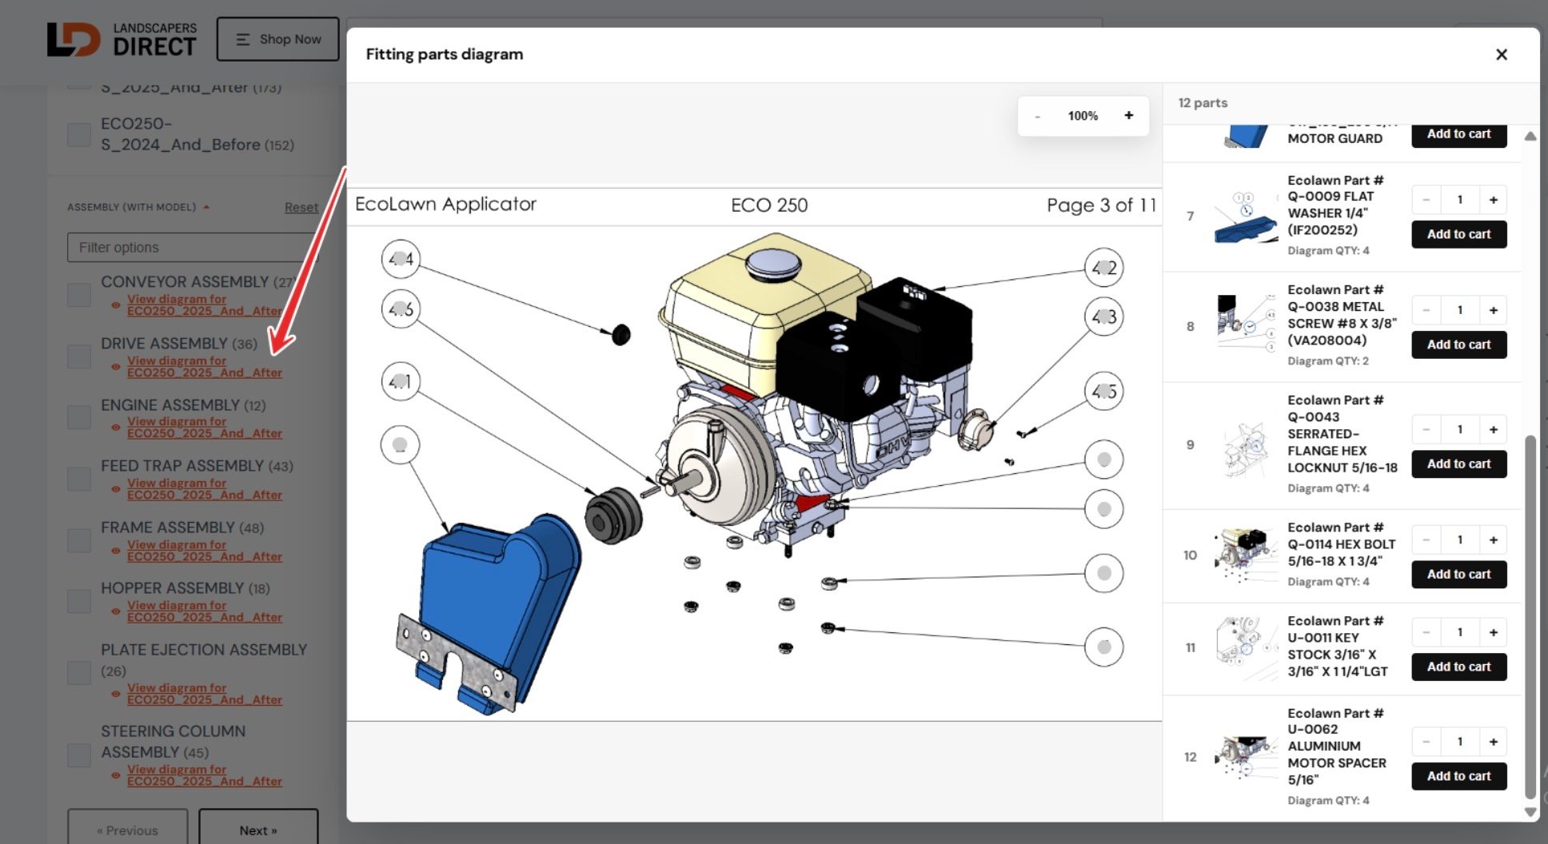Add U-0062 Aluminium Motor Spacer to cart
The height and width of the screenshot is (844, 1548).
coord(1459,776)
